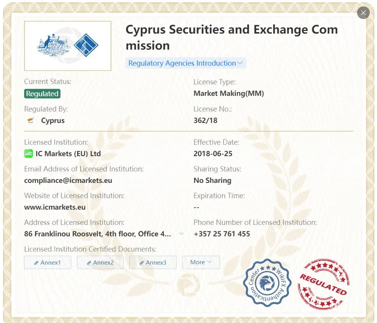
Task: Expand the More documents dropdown
Action: click(x=201, y=262)
